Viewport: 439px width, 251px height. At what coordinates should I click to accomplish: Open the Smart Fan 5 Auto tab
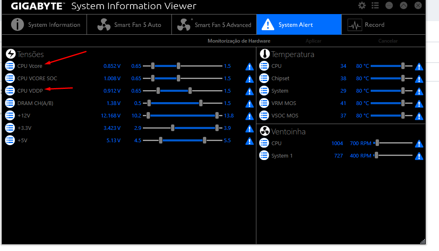tap(129, 24)
